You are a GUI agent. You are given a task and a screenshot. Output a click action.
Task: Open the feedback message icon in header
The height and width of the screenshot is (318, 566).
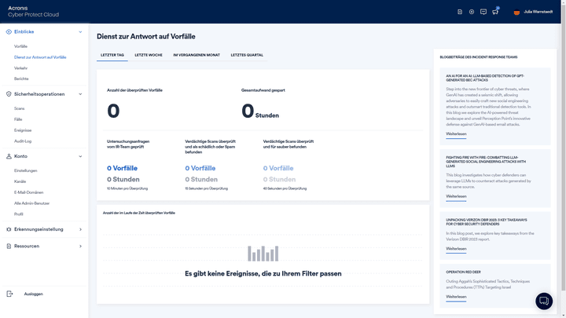[483, 12]
